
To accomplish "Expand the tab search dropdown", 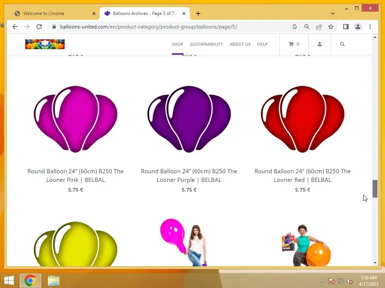I will click(x=332, y=13).
